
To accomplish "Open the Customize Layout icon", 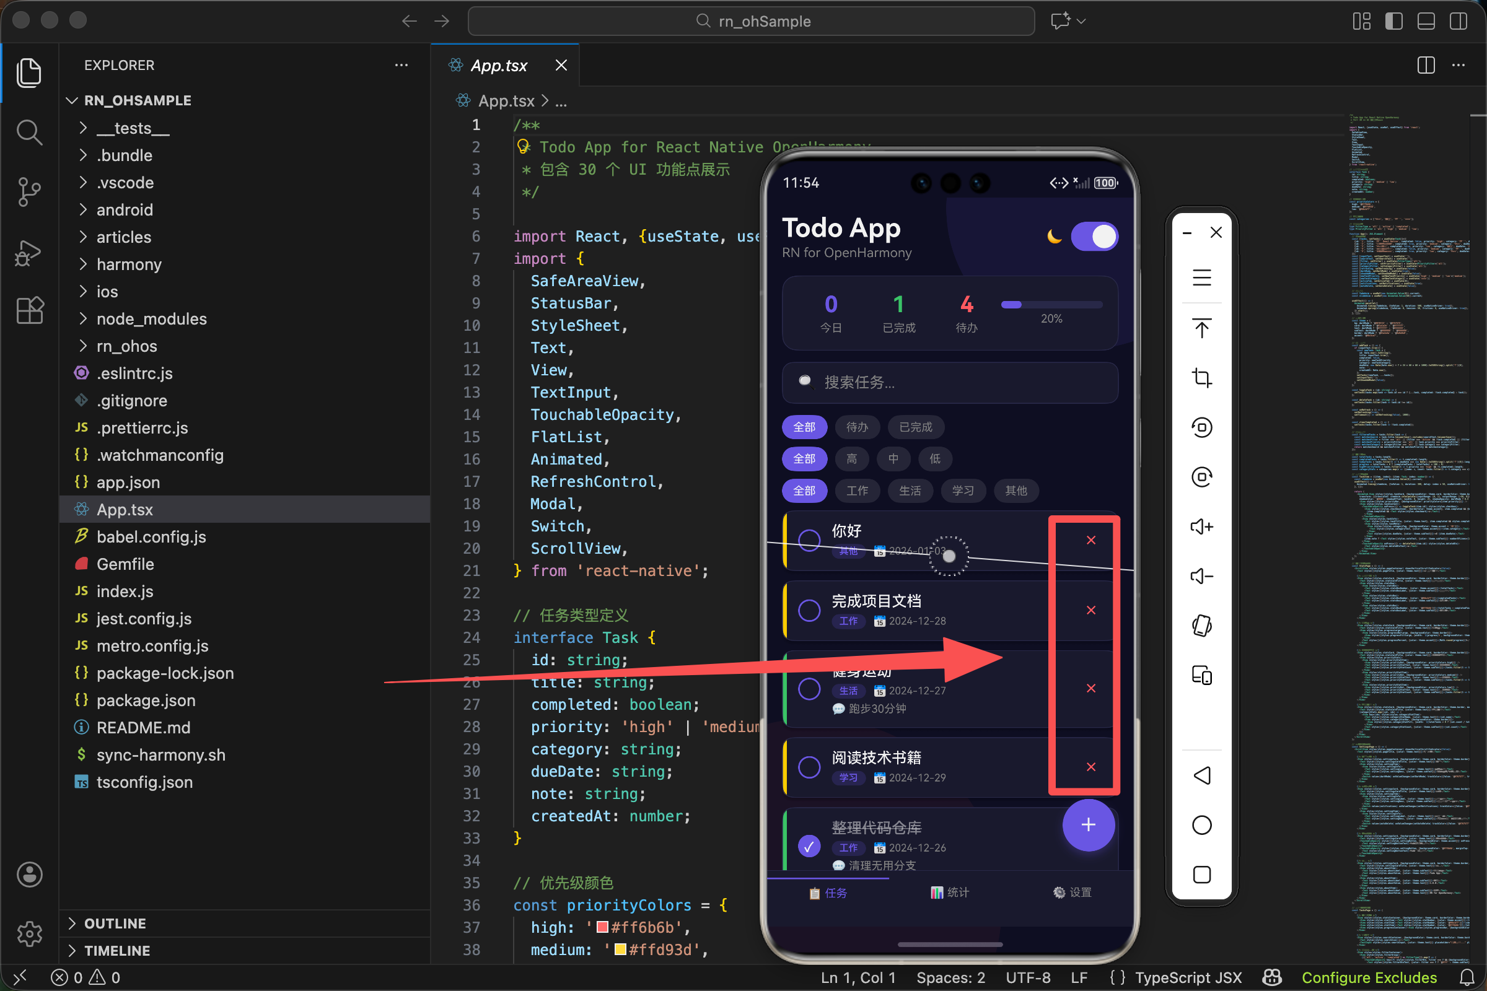I will click(x=1361, y=22).
